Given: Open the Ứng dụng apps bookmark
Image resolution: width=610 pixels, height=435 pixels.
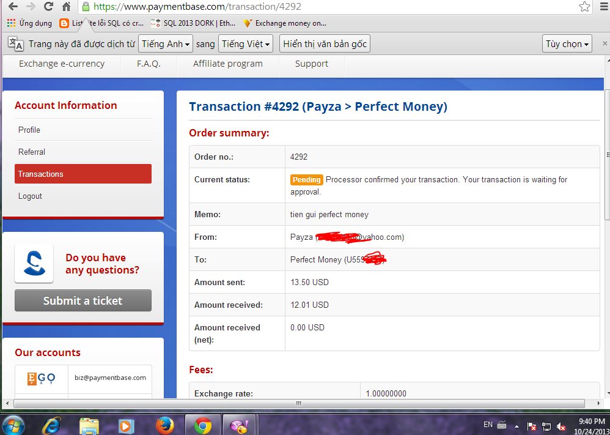Looking at the screenshot, I should 29,23.
